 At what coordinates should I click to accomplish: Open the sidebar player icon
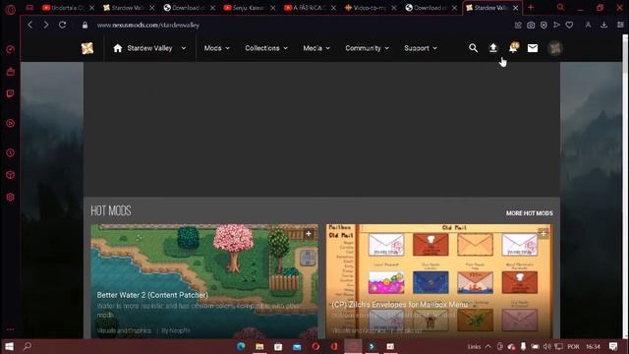click(x=11, y=123)
